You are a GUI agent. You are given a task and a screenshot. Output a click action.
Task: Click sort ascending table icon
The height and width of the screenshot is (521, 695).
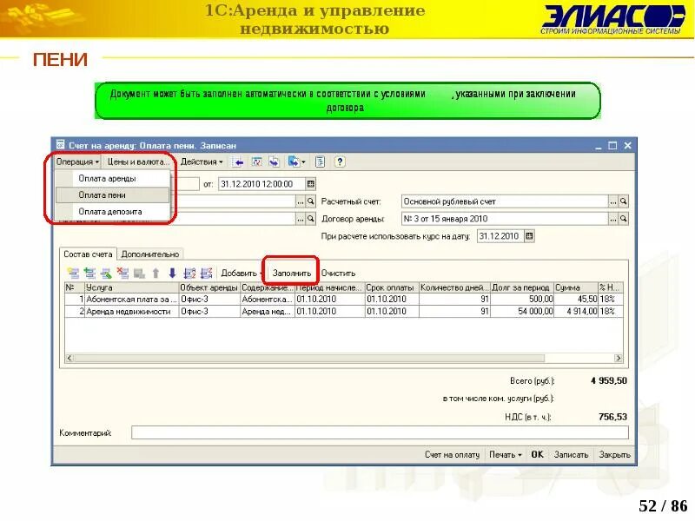(x=189, y=274)
